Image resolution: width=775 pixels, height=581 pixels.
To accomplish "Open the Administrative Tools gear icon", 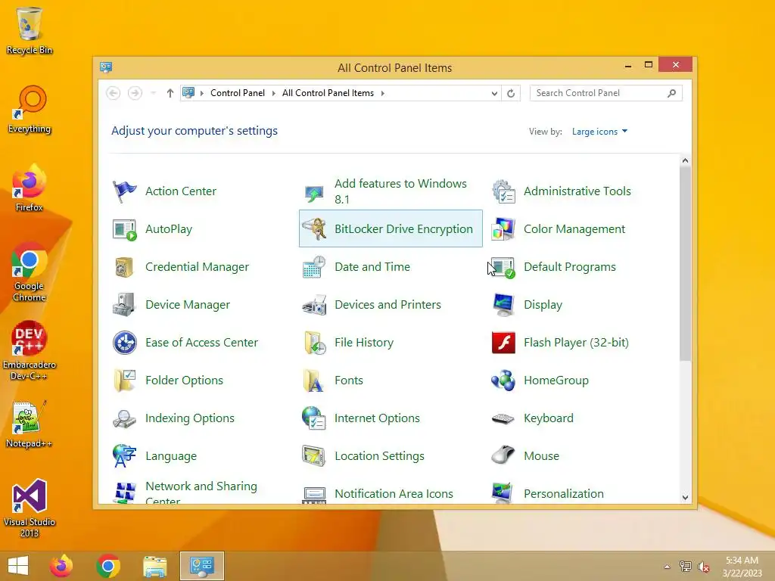I will coord(503,191).
